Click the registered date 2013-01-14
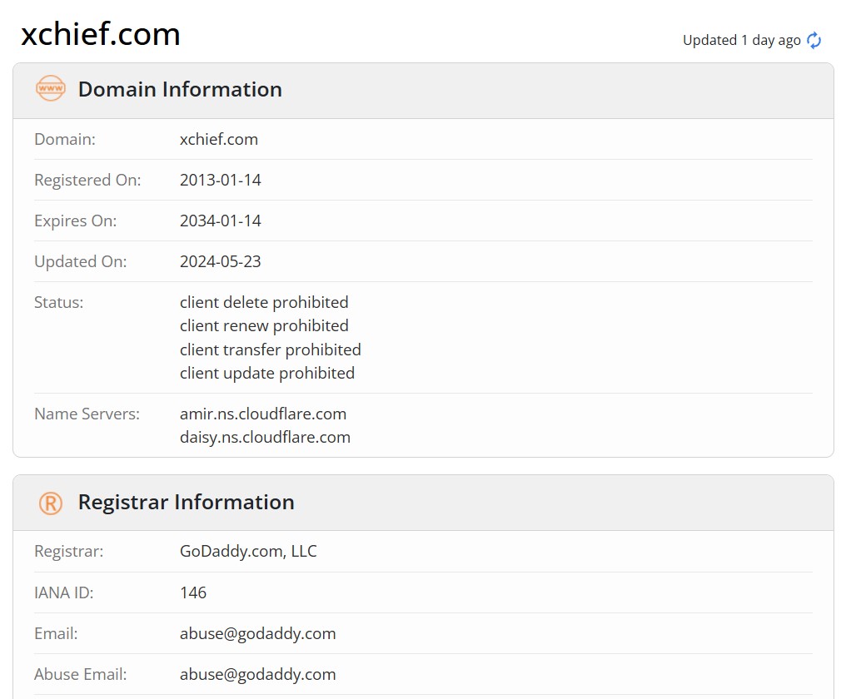Image resolution: width=846 pixels, height=699 pixels. tap(220, 180)
